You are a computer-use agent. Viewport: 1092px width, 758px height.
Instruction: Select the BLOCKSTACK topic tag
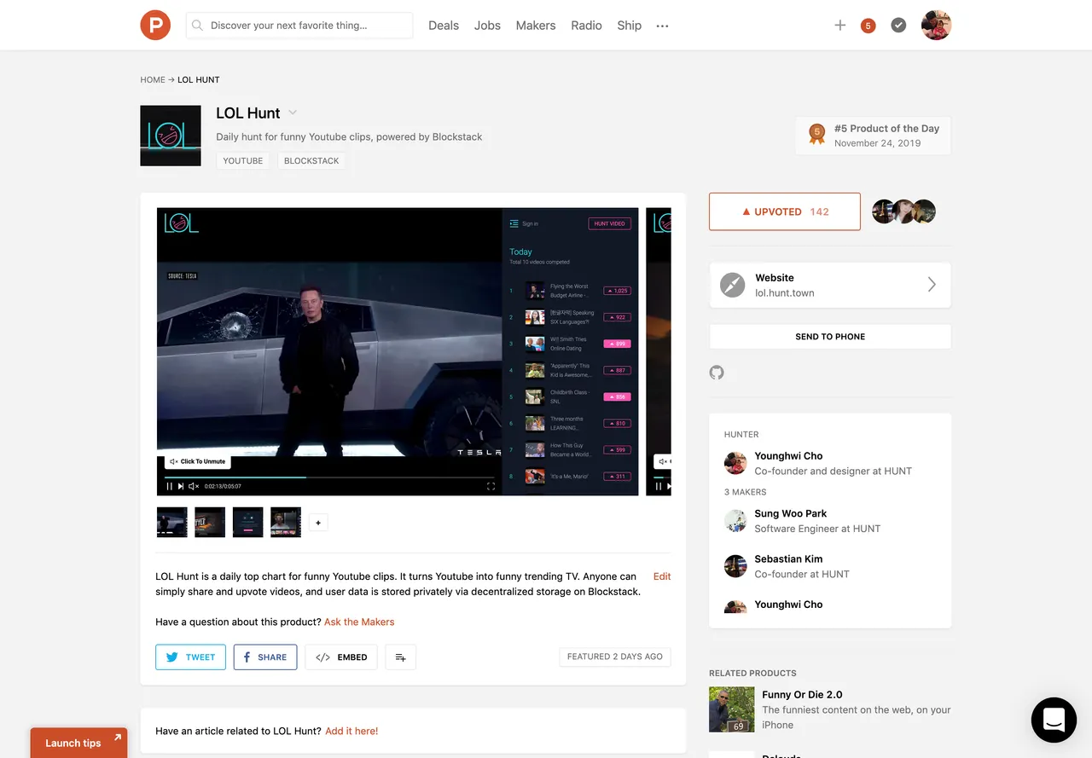(x=311, y=160)
